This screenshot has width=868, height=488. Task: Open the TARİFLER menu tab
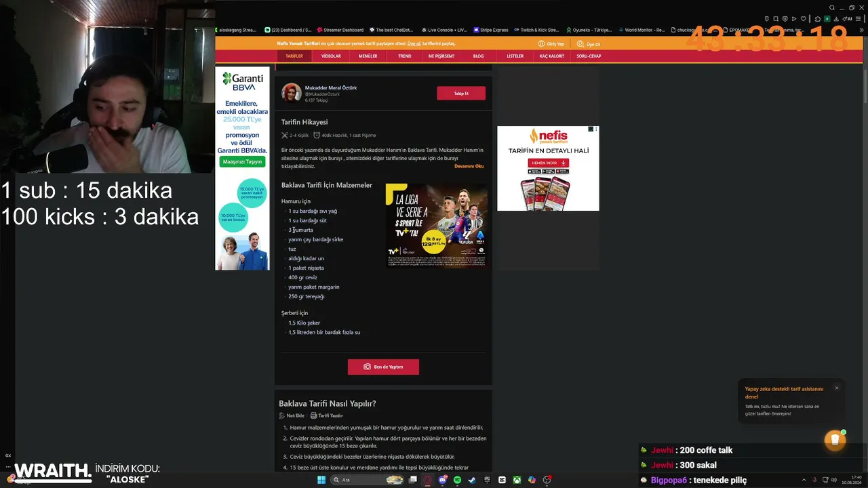point(294,56)
